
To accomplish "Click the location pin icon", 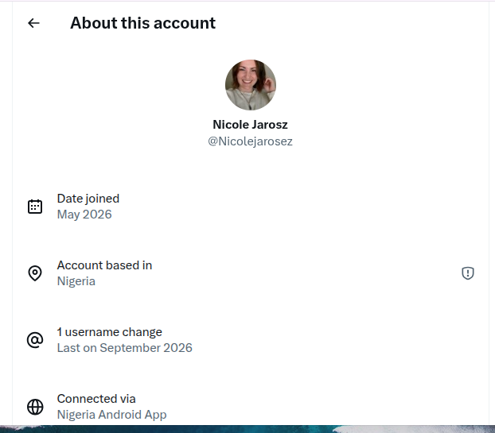I will point(35,273).
